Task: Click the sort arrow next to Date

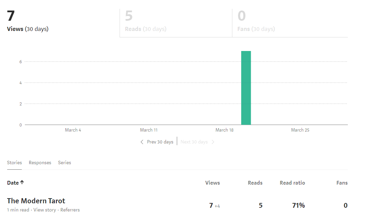Action: tap(22, 183)
